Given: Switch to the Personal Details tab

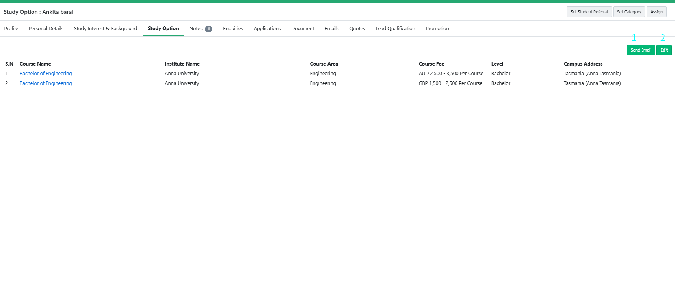Looking at the screenshot, I should pos(46,29).
